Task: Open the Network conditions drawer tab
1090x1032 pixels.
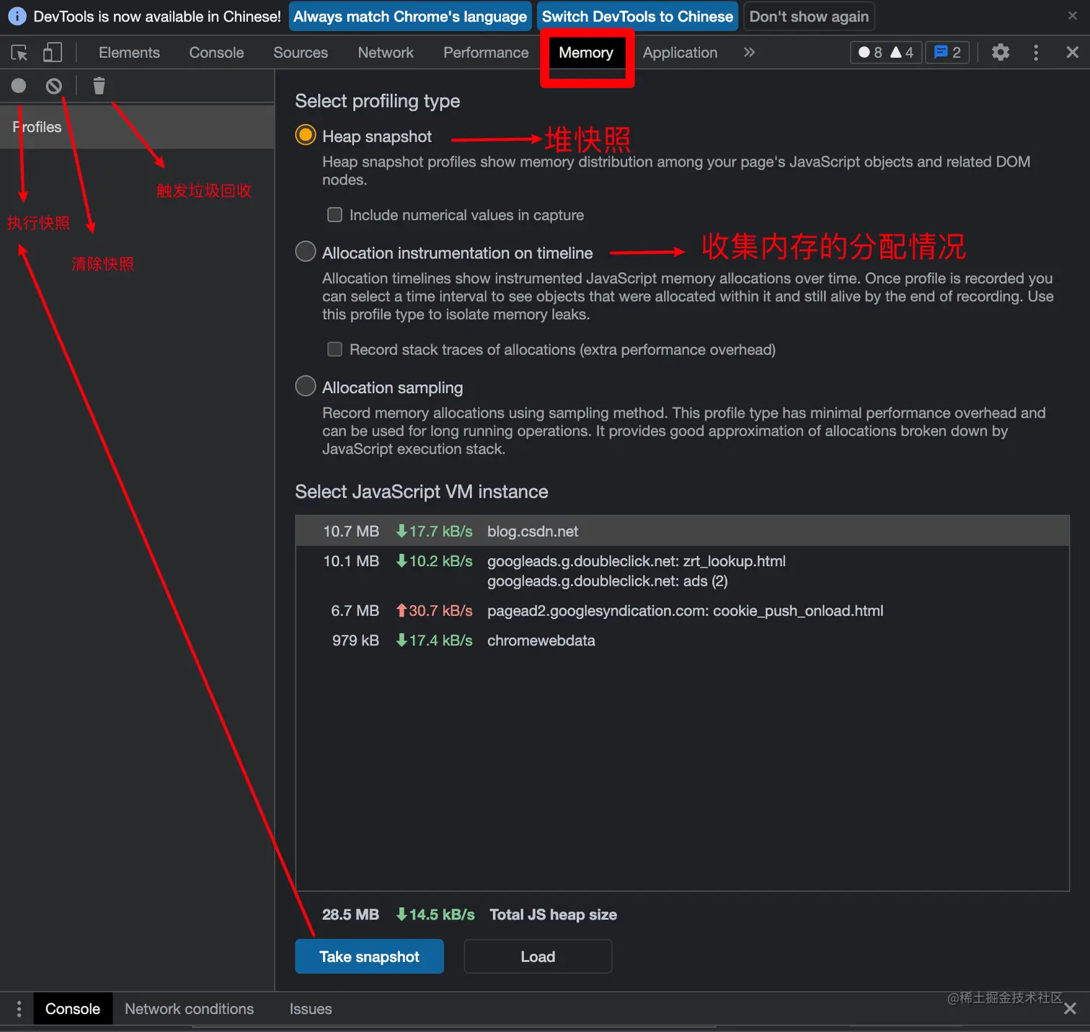Action: click(x=189, y=1008)
